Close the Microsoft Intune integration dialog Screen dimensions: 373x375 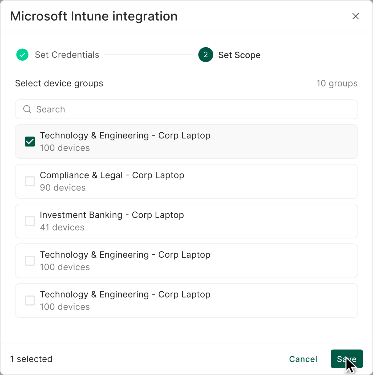click(355, 16)
